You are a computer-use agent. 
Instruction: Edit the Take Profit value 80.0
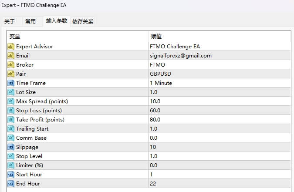tap(155, 120)
